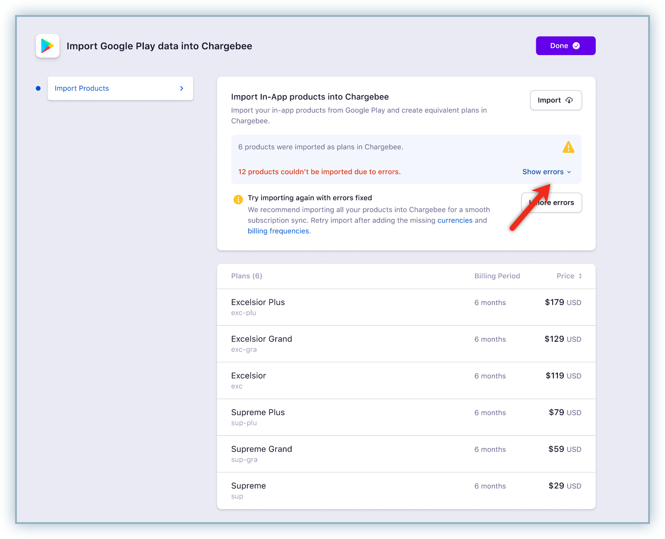665x539 pixels.
Task: Select the Supreme Grand plan row
Action: pos(406,454)
